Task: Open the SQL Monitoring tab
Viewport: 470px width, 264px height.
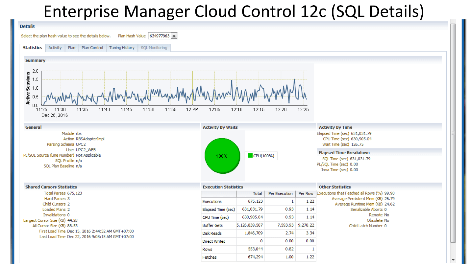Action: click(154, 48)
